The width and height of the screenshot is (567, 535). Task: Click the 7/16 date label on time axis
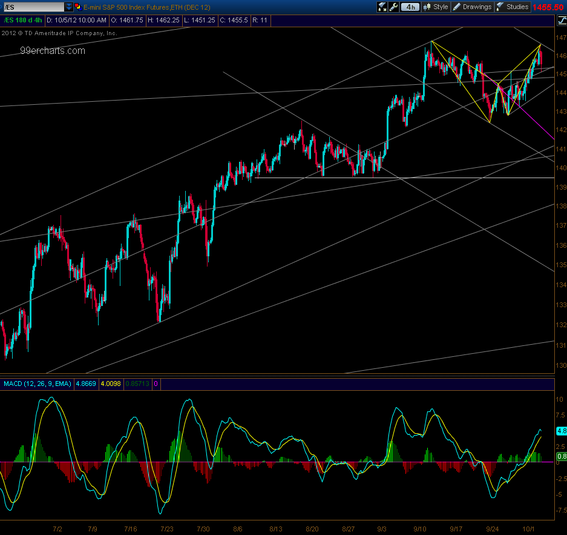pyautogui.click(x=130, y=529)
